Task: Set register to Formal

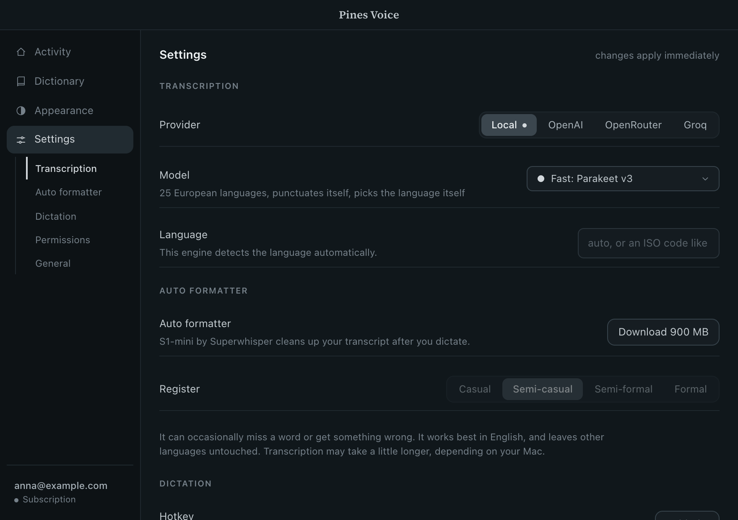Action: point(691,389)
